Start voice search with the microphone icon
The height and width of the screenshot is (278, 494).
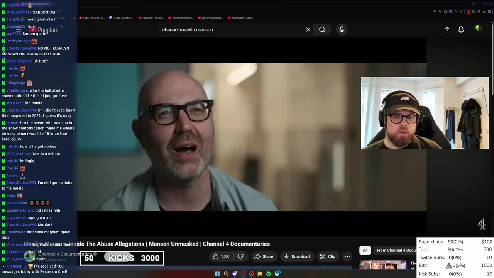tap(342, 30)
